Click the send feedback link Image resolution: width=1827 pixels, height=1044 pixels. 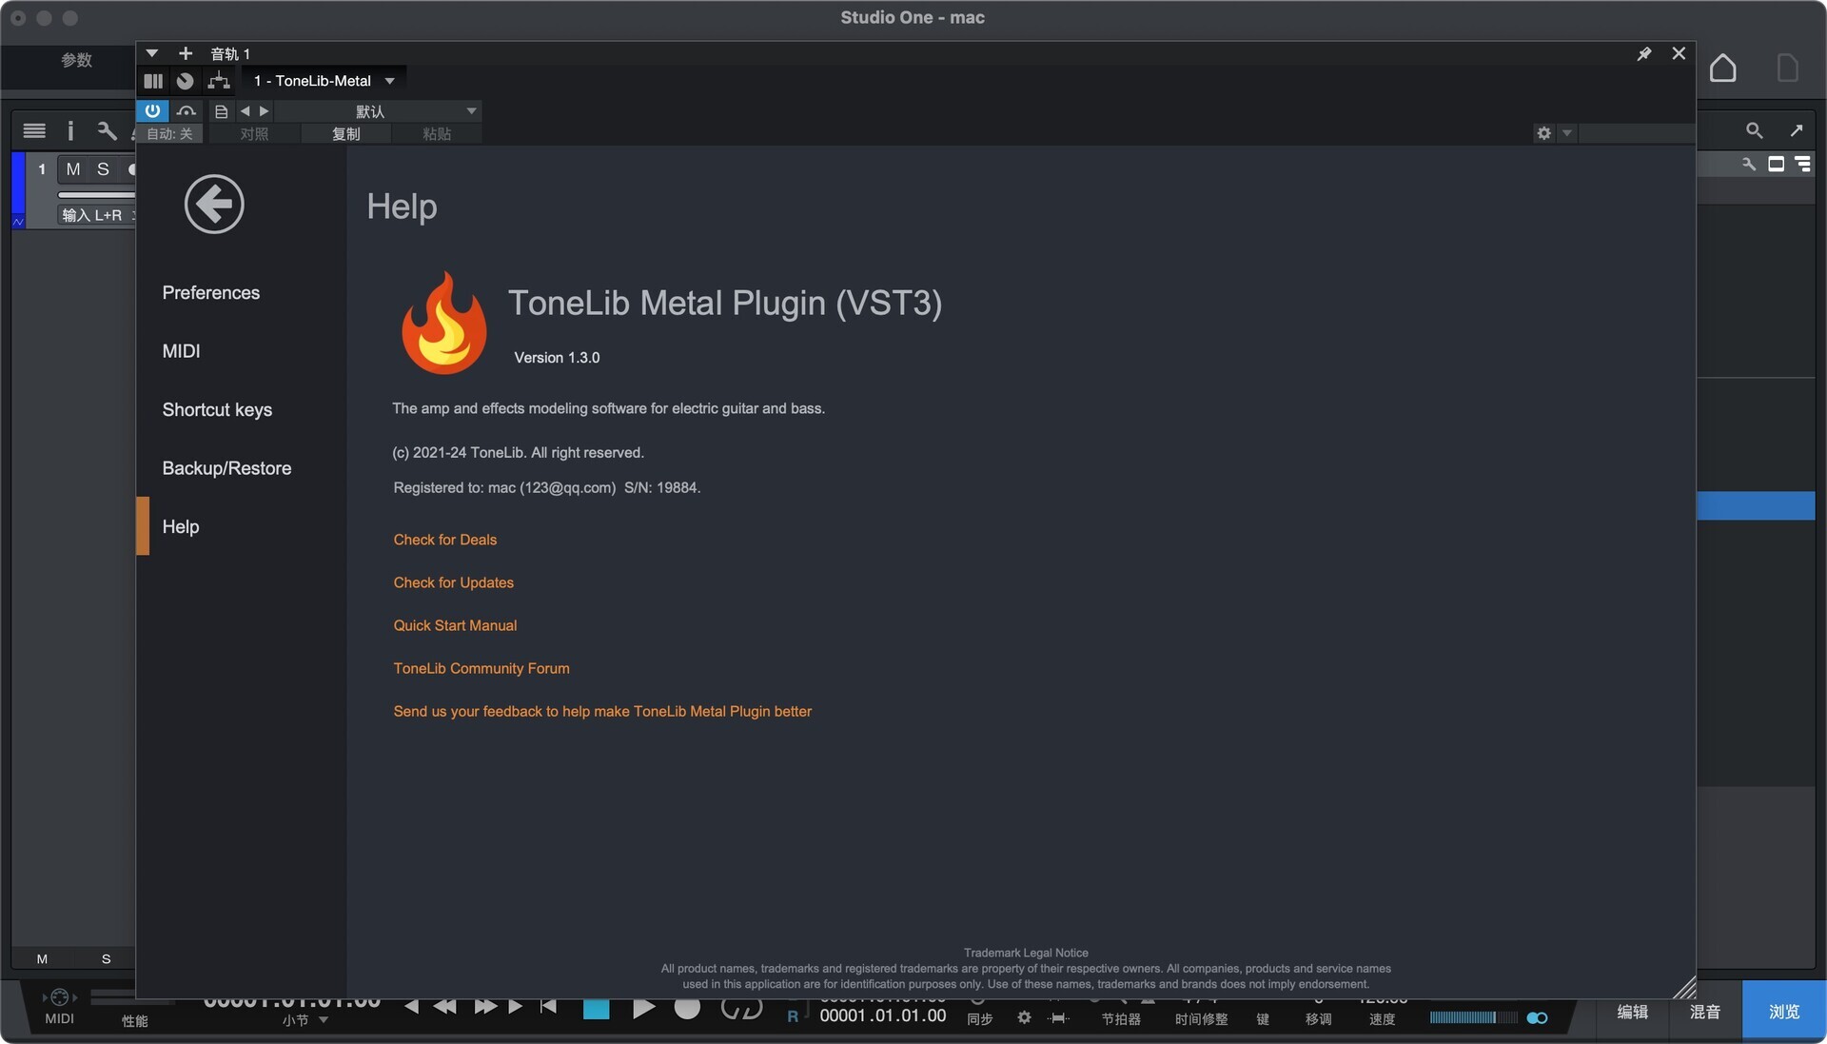click(602, 711)
